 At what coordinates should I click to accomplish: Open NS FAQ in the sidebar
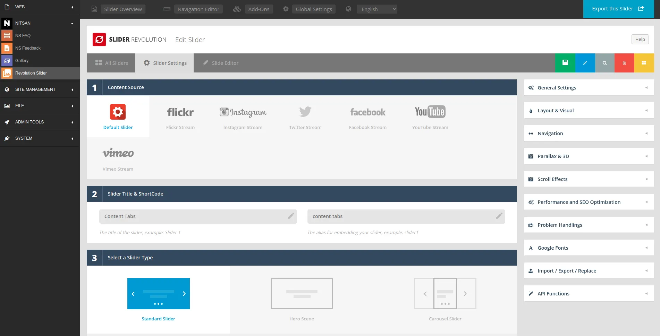(x=40, y=36)
